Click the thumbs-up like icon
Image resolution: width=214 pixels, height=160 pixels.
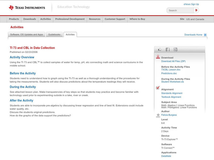click(x=159, y=49)
